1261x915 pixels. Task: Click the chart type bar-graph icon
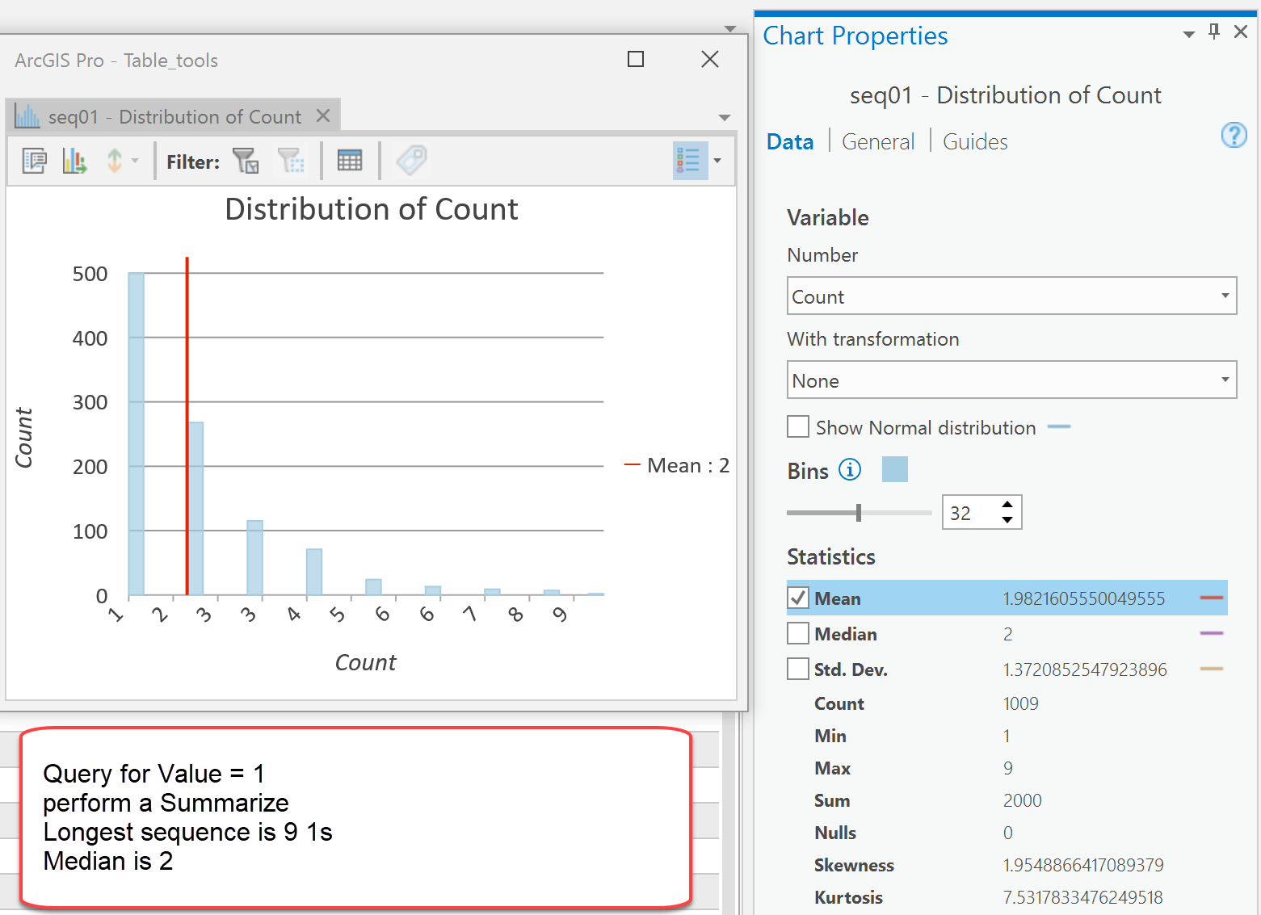pos(74,161)
